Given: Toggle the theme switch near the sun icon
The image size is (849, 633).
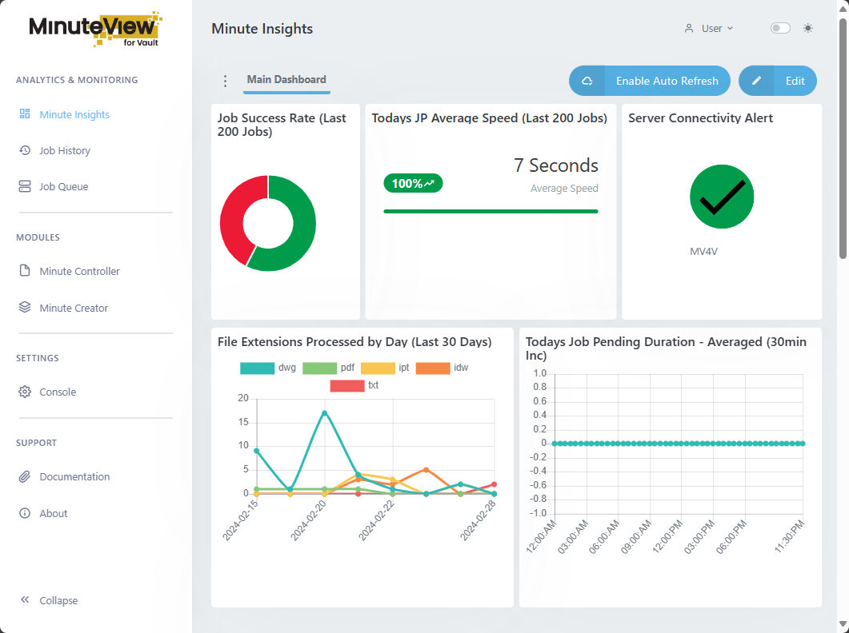Looking at the screenshot, I should (779, 28).
